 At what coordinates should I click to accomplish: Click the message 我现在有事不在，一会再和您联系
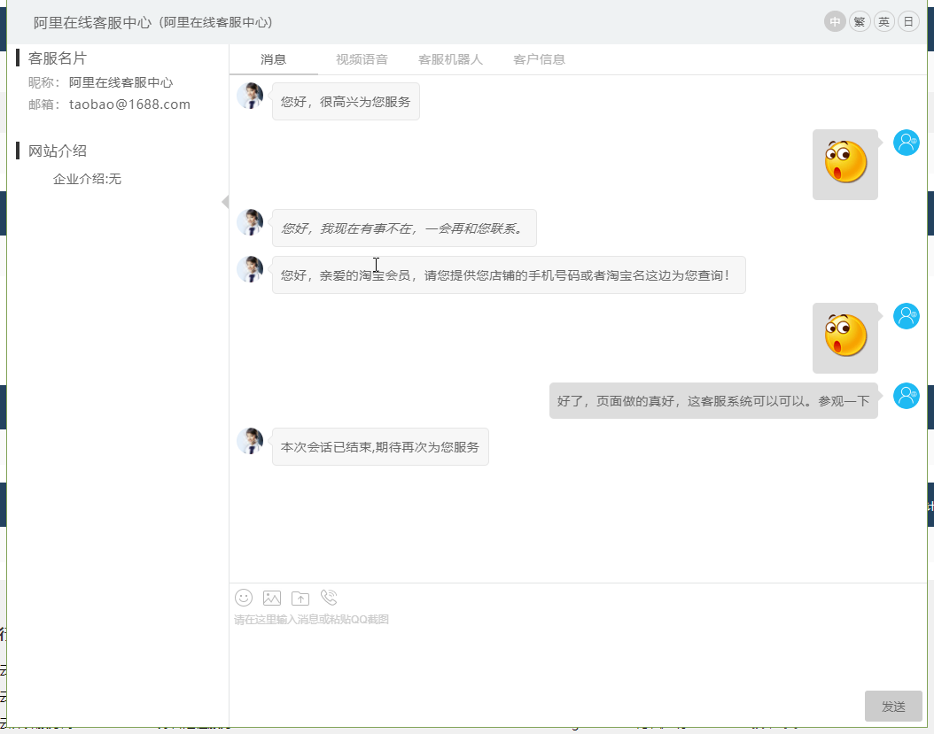404,228
